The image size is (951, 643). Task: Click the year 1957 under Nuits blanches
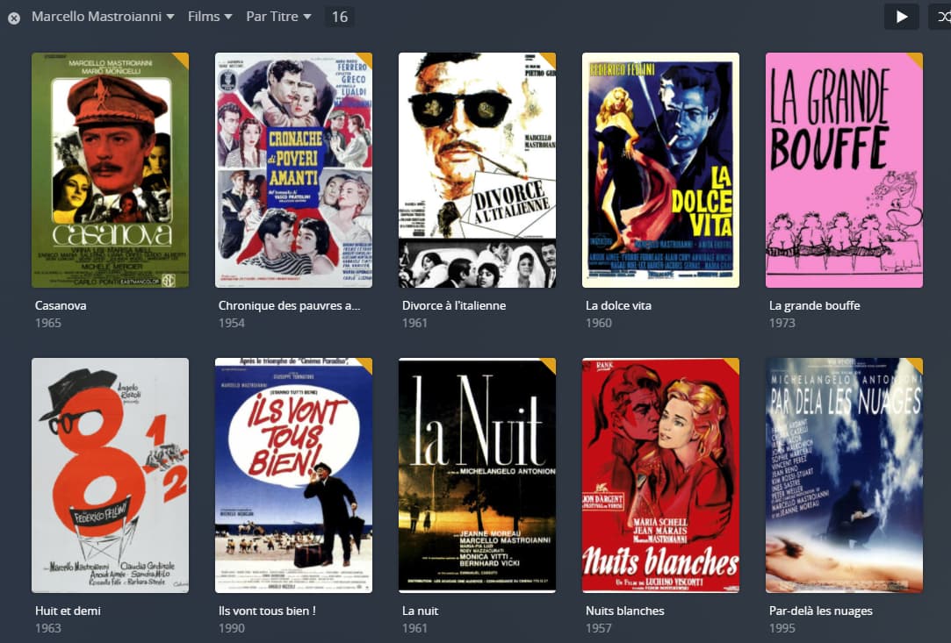point(599,628)
